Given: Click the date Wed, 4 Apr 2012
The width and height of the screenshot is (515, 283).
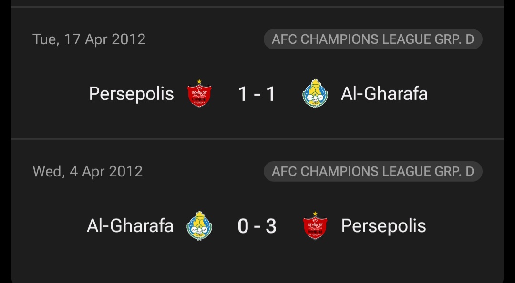Looking at the screenshot, I should tap(88, 171).
